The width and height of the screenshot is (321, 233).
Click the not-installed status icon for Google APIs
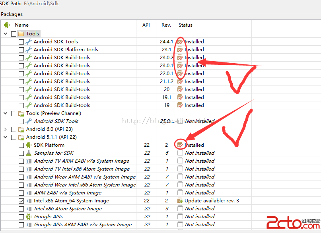[180, 216]
